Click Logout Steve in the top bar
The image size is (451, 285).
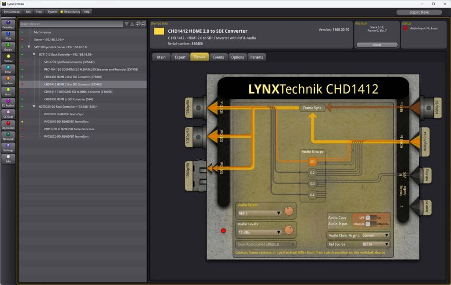pos(419,12)
